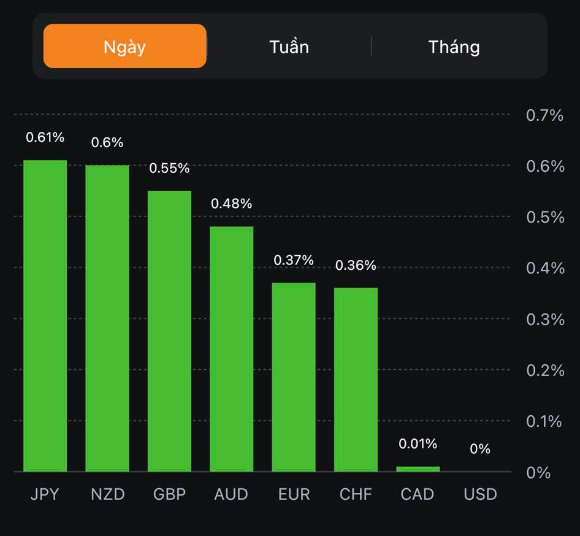Click the 0.61% value above JPY

click(x=45, y=137)
